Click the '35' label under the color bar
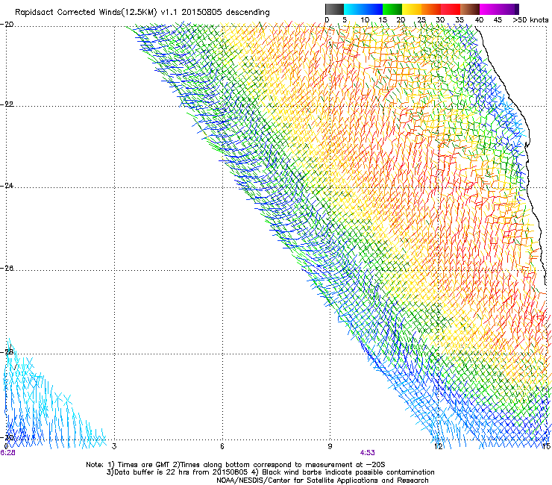This screenshot has width=552, height=485. point(460,20)
